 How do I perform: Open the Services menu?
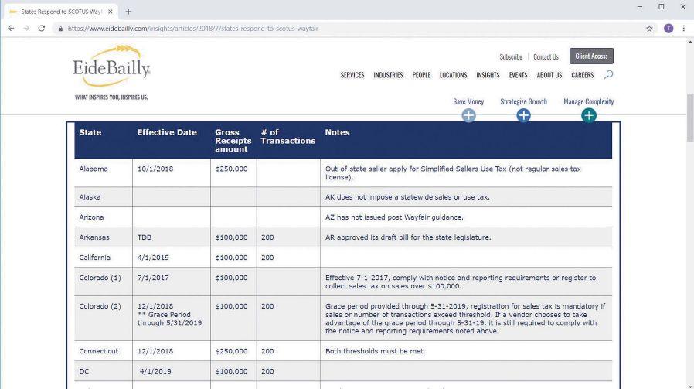[x=352, y=75]
